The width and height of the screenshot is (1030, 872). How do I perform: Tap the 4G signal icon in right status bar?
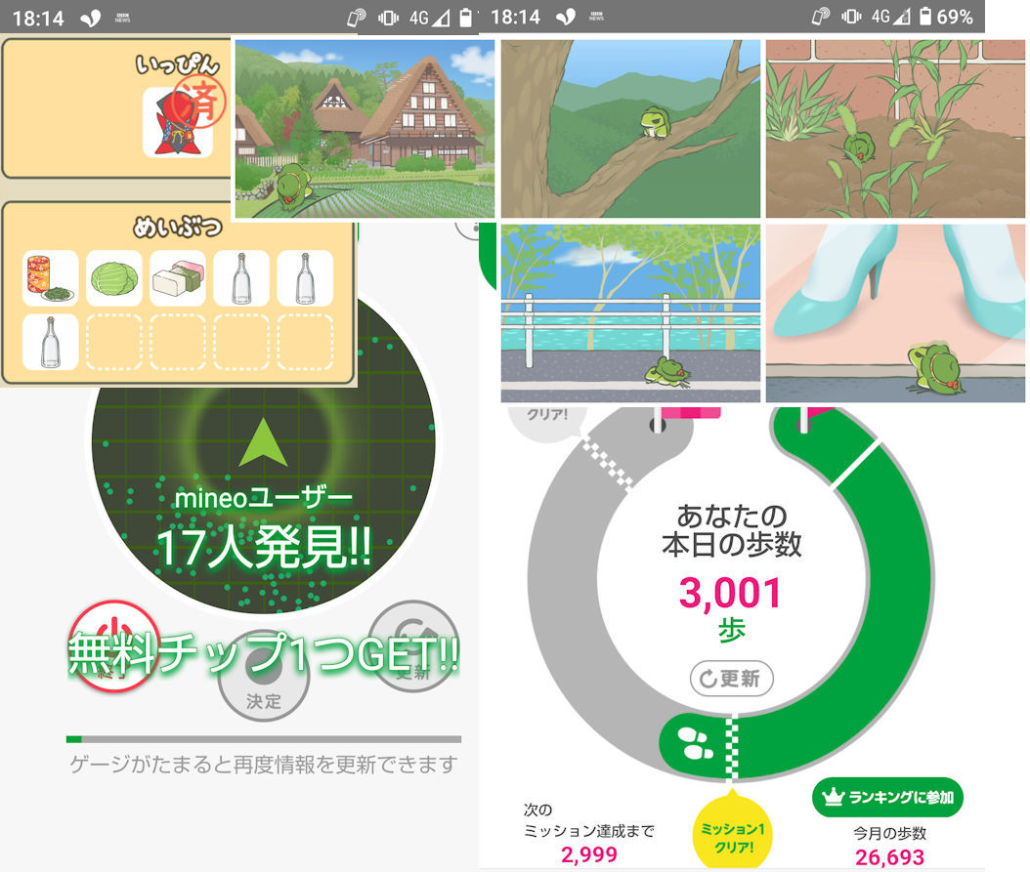890,17
